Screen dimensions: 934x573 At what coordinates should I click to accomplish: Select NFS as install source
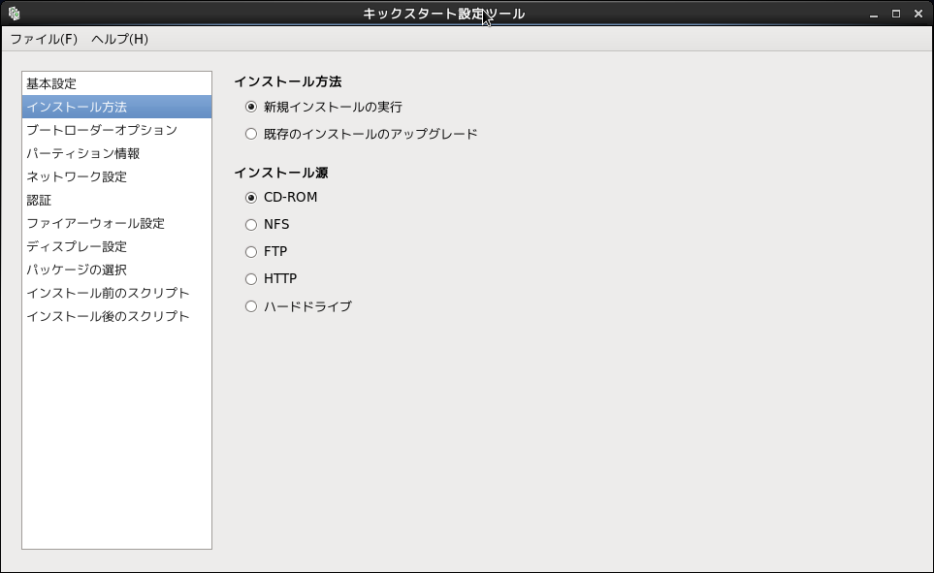click(x=251, y=224)
